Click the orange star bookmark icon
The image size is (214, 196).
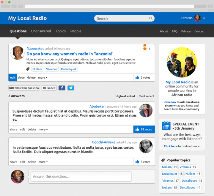pos(145,48)
